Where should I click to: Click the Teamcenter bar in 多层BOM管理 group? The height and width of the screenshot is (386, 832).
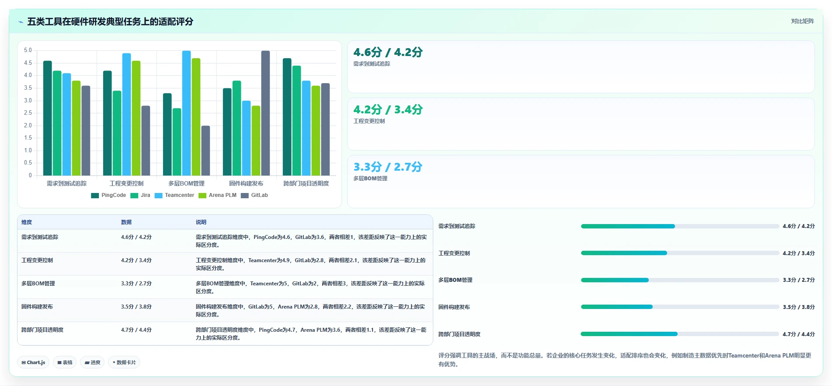(x=186, y=113)
